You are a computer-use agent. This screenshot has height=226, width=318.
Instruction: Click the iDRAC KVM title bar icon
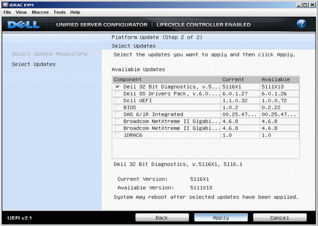(5, 4)
